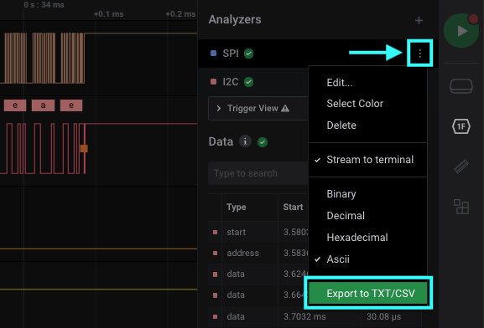The image size is (484, 328).
Task: Click the orange marker on red waveform
Action: click(84, 148)
